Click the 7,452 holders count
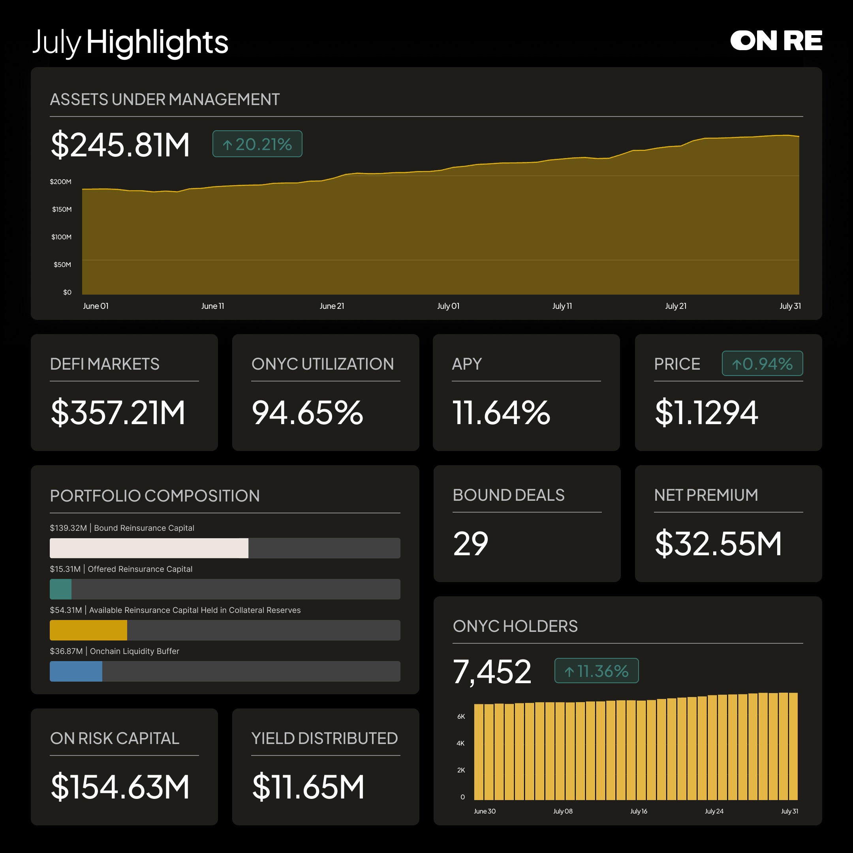The image size is (853, 853). click(x=492, y=672)
